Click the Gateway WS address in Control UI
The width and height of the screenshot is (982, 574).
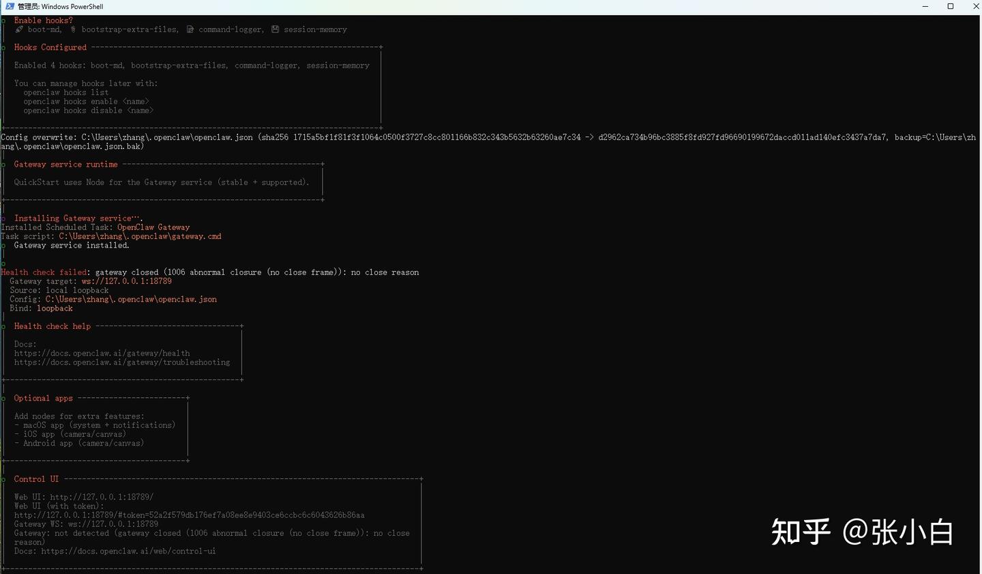[x=113, y=524]
